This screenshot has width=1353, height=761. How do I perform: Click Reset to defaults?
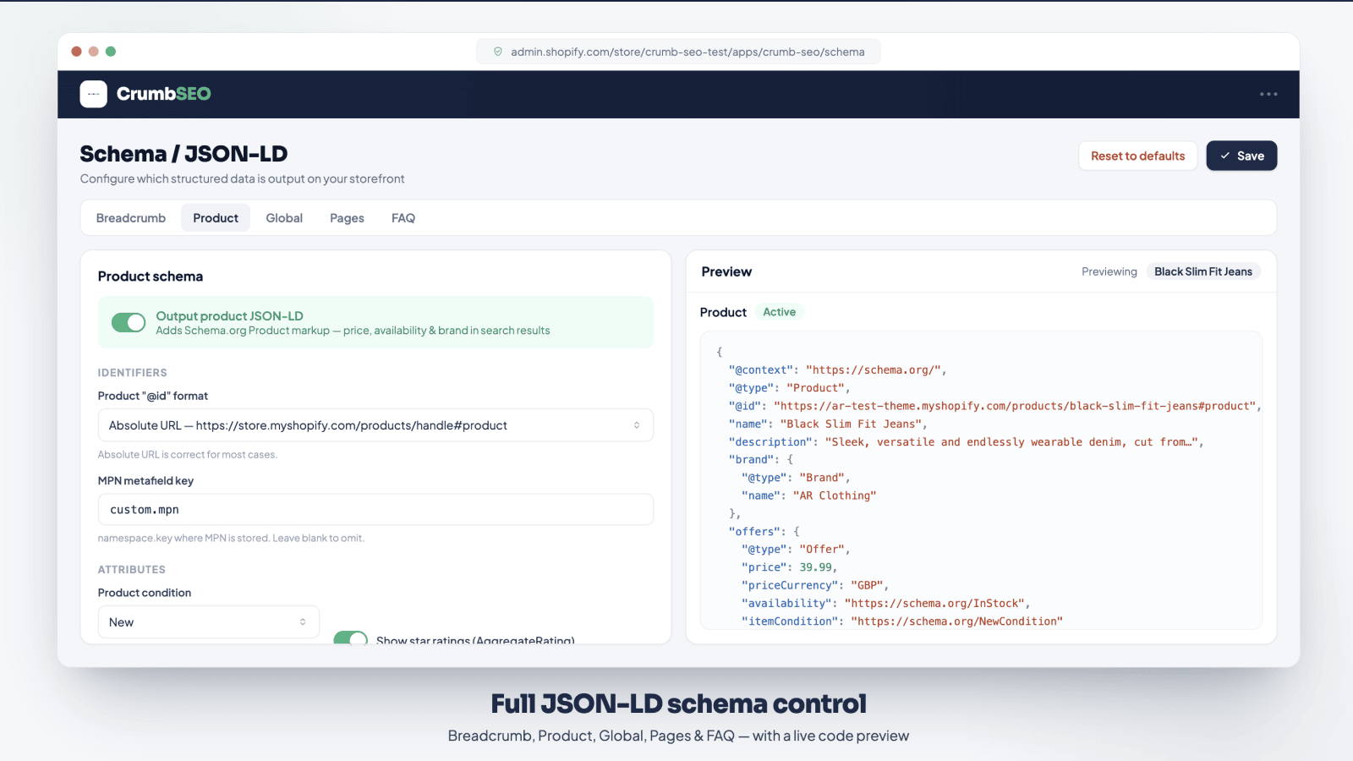click(x=1138, y=156)
